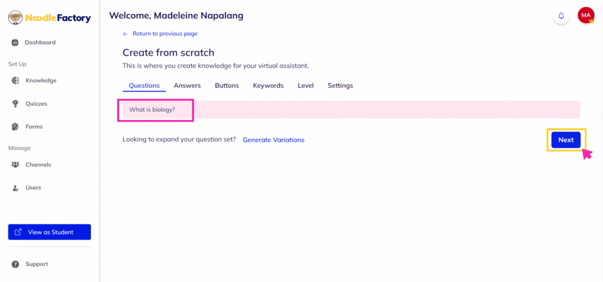Go to the Settings tab
The height and width of the screenshot is (282, 603).
pos(340,85)
